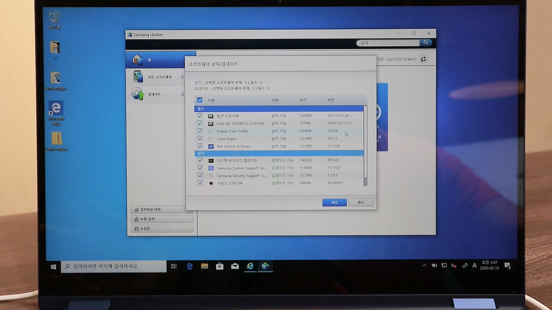Click the Pen Service & Driver row icon
The image size is (552, 310).
coord(211,146)
